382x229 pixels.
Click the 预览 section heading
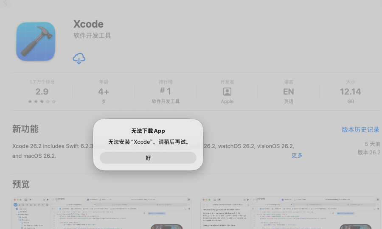click(x=21, y=184)
